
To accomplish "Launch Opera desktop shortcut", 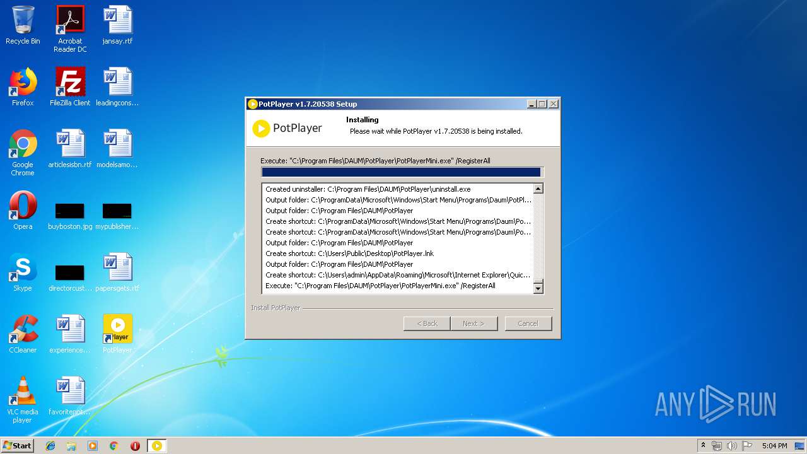I will (23, 211).
